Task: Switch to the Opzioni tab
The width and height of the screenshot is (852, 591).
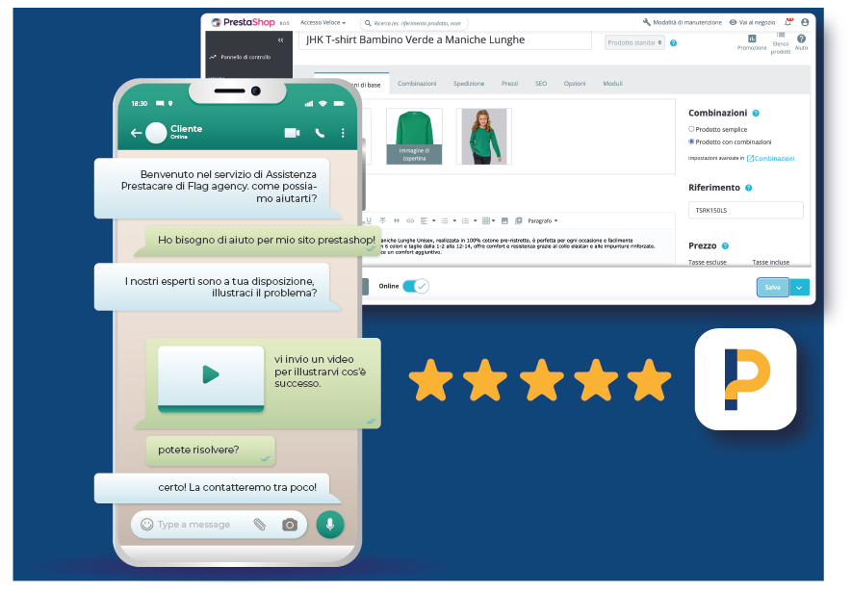Action: [x=575, y=84]
